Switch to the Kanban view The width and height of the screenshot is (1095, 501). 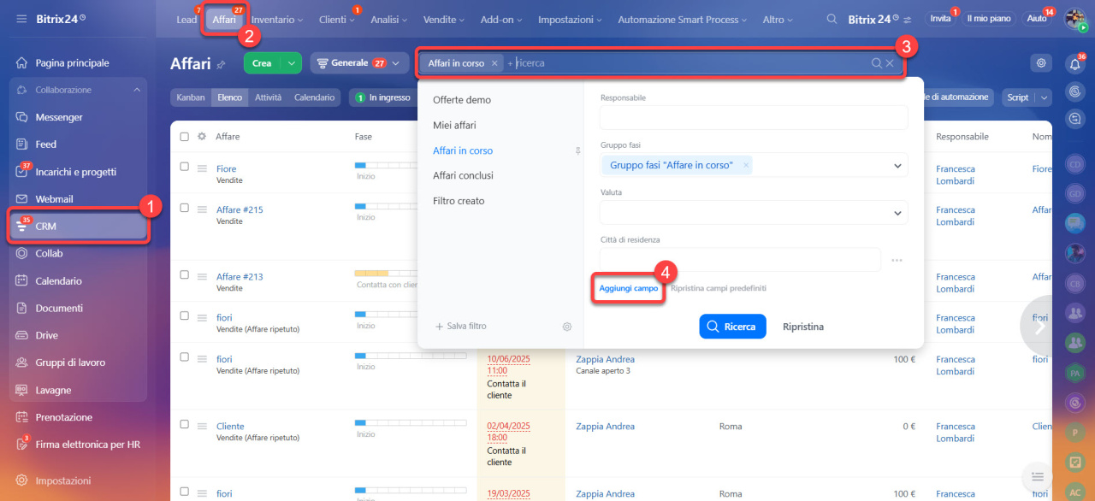191,97
